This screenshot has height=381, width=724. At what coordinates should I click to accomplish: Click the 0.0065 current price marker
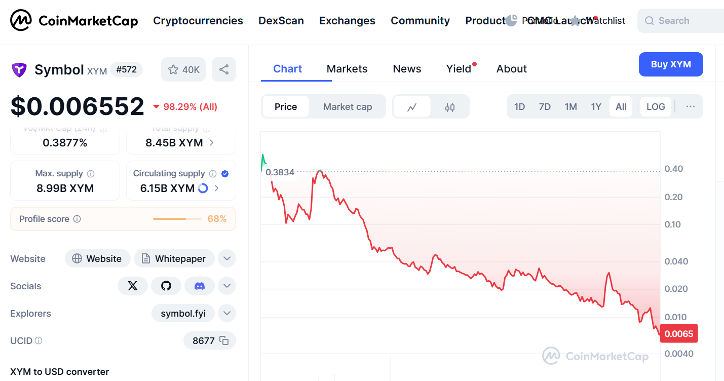(x=679, y=334)
